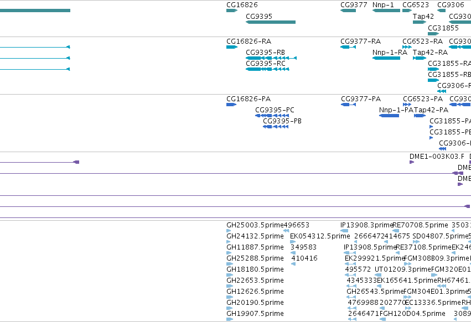The height and width of the screenshot is (322, 471).
Task: Click the CG9377-RA transcript label
Action: (x=360, y=41)
